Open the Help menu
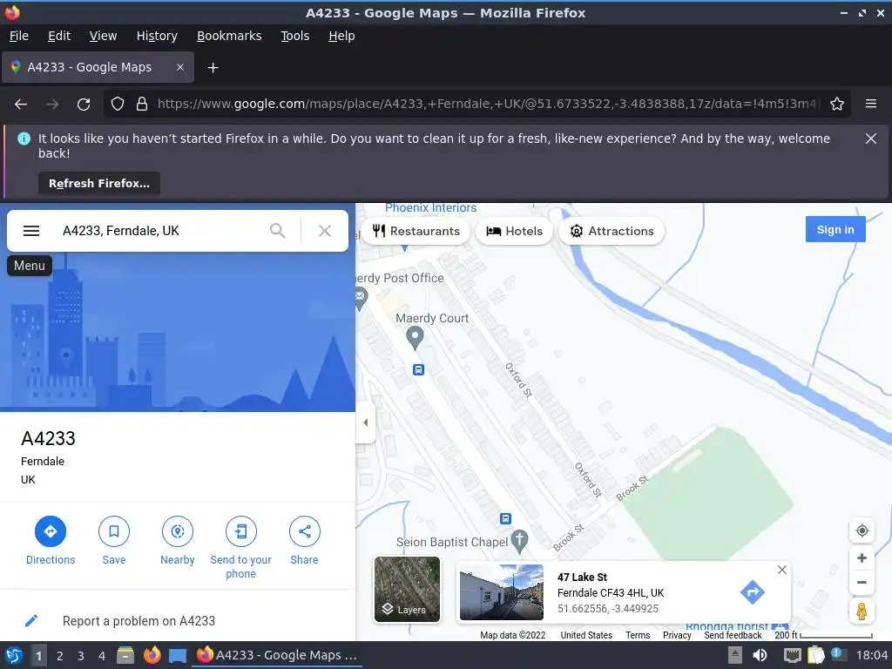 [x=341, y=36]
